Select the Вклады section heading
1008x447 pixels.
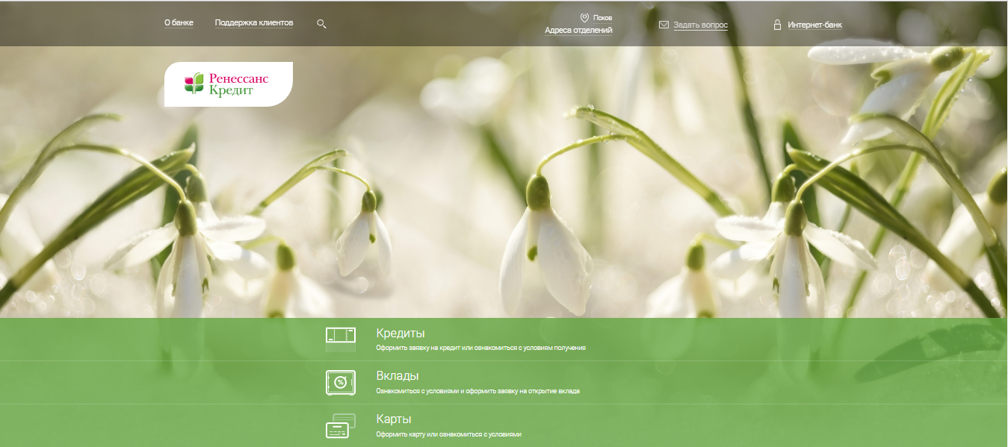tap(397, 376)
